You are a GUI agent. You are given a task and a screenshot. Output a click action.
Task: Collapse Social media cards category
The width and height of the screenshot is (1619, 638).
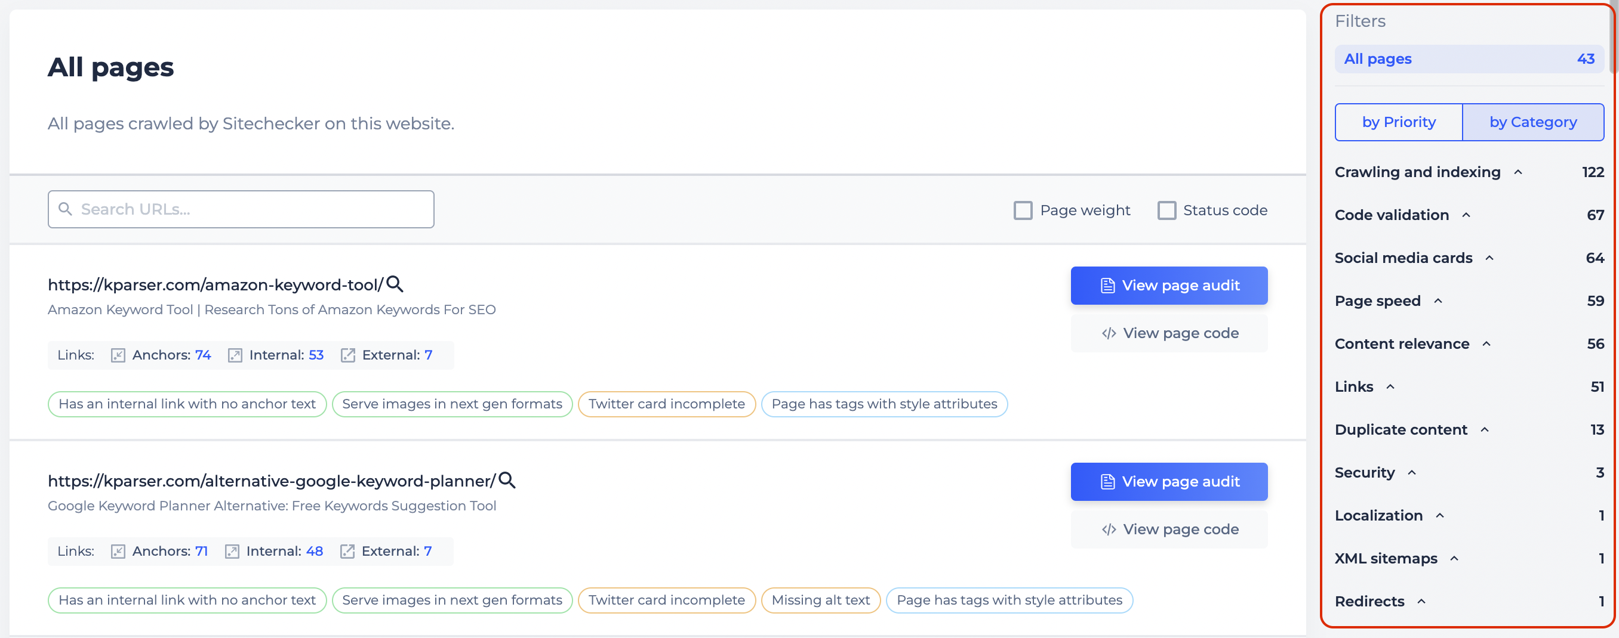click(x=1489, y=258)
